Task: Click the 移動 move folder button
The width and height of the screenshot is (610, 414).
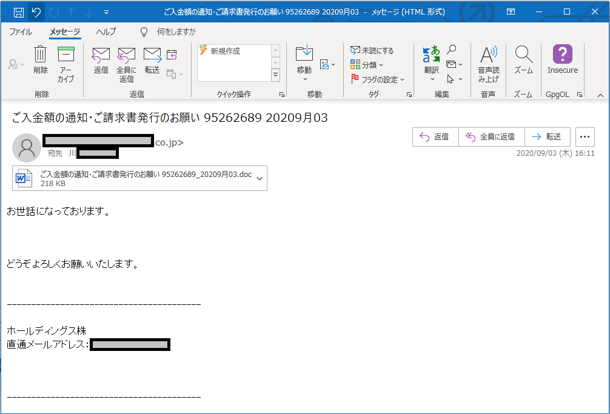Action: pyautogui.click(x=304, y=64)
